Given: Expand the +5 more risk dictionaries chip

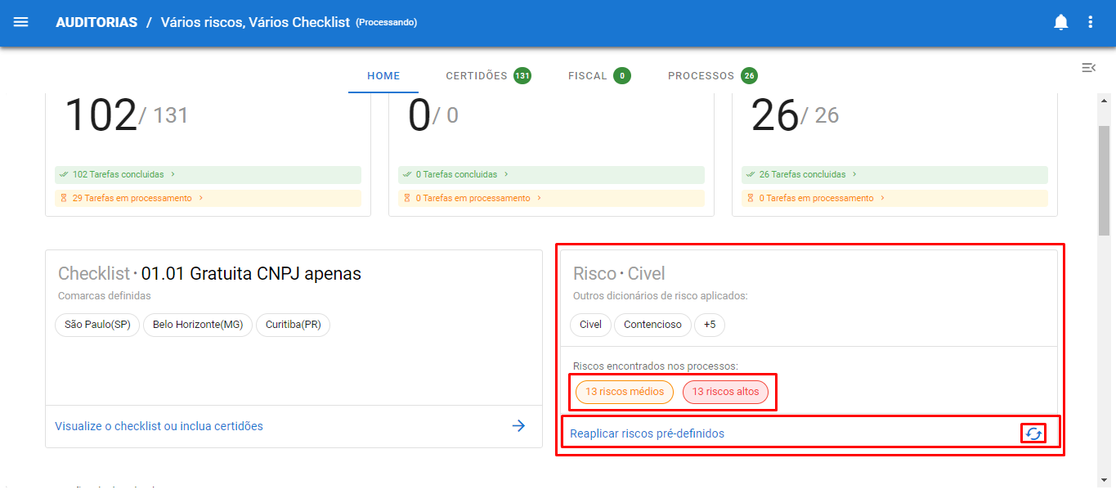Looking at the screenshot, I should click(x=709, y=325).
